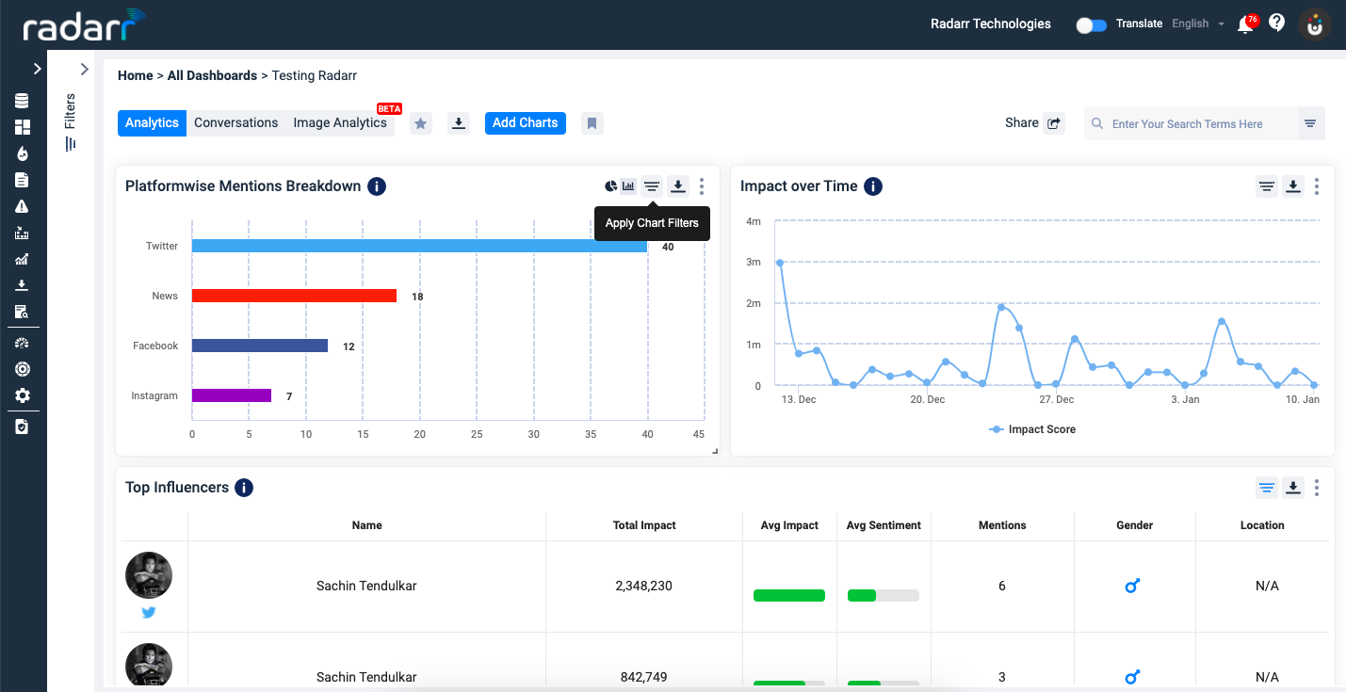Image resolution: width=1346 pixels, height=692 pixels.
Task: Download the Impact over Time chart
Action: tap(1293, 186)
